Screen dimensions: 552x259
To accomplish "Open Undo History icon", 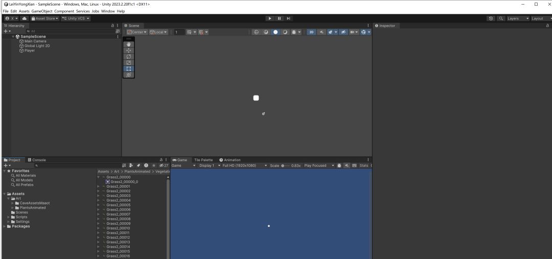I will coord(491,18).
